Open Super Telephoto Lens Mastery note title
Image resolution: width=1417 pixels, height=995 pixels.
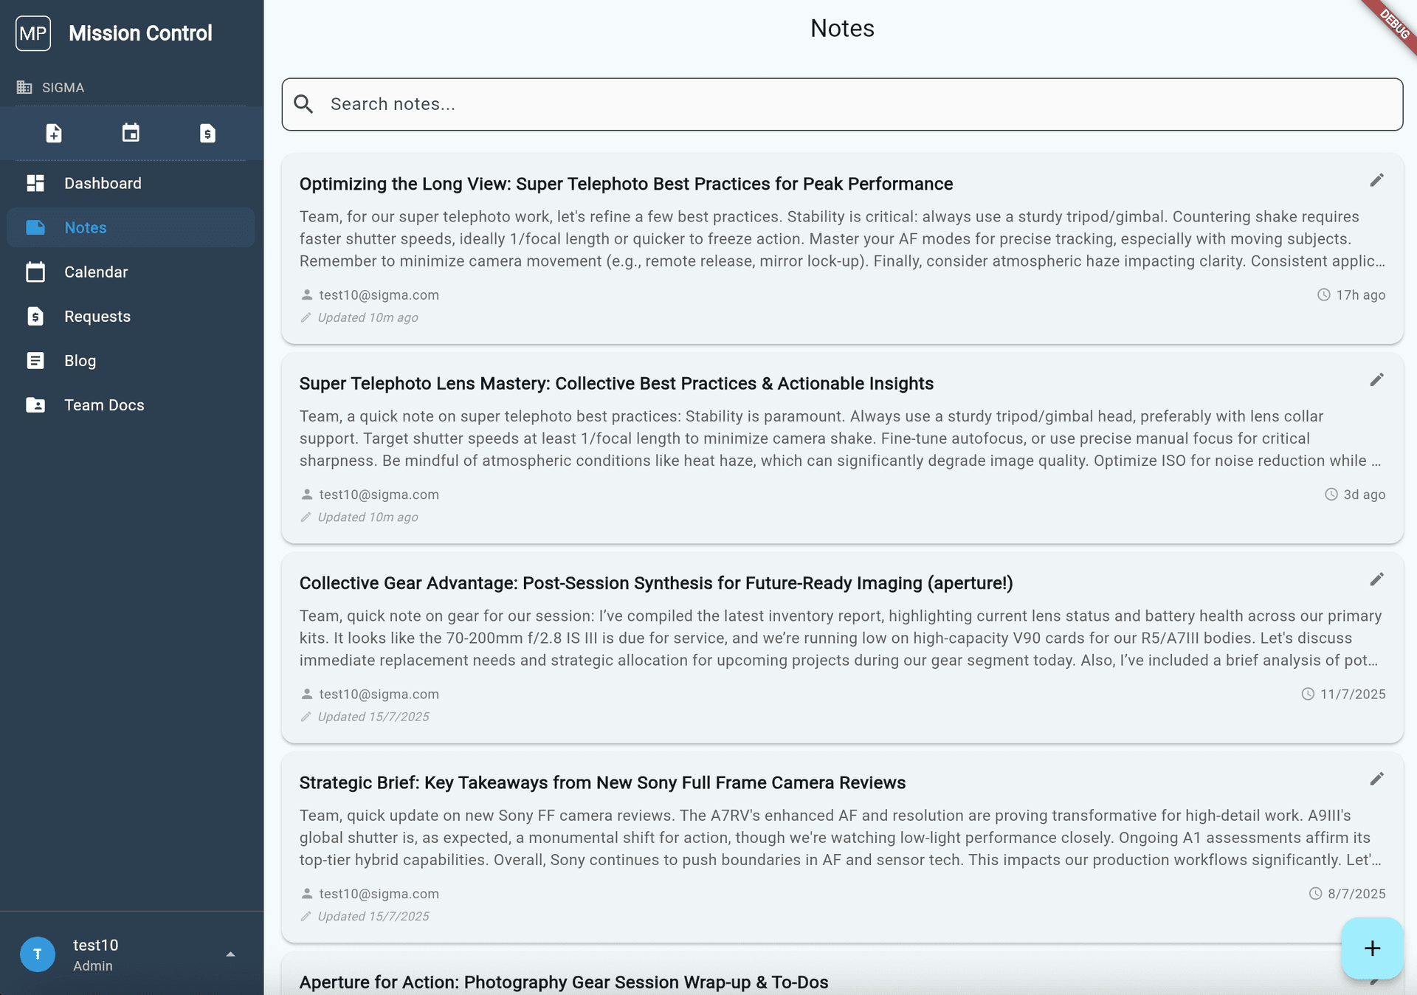pos(616,383)
